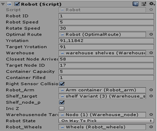Click the Yrotation value field
Viewport: 157px width, 131px height.
point(106,40)
